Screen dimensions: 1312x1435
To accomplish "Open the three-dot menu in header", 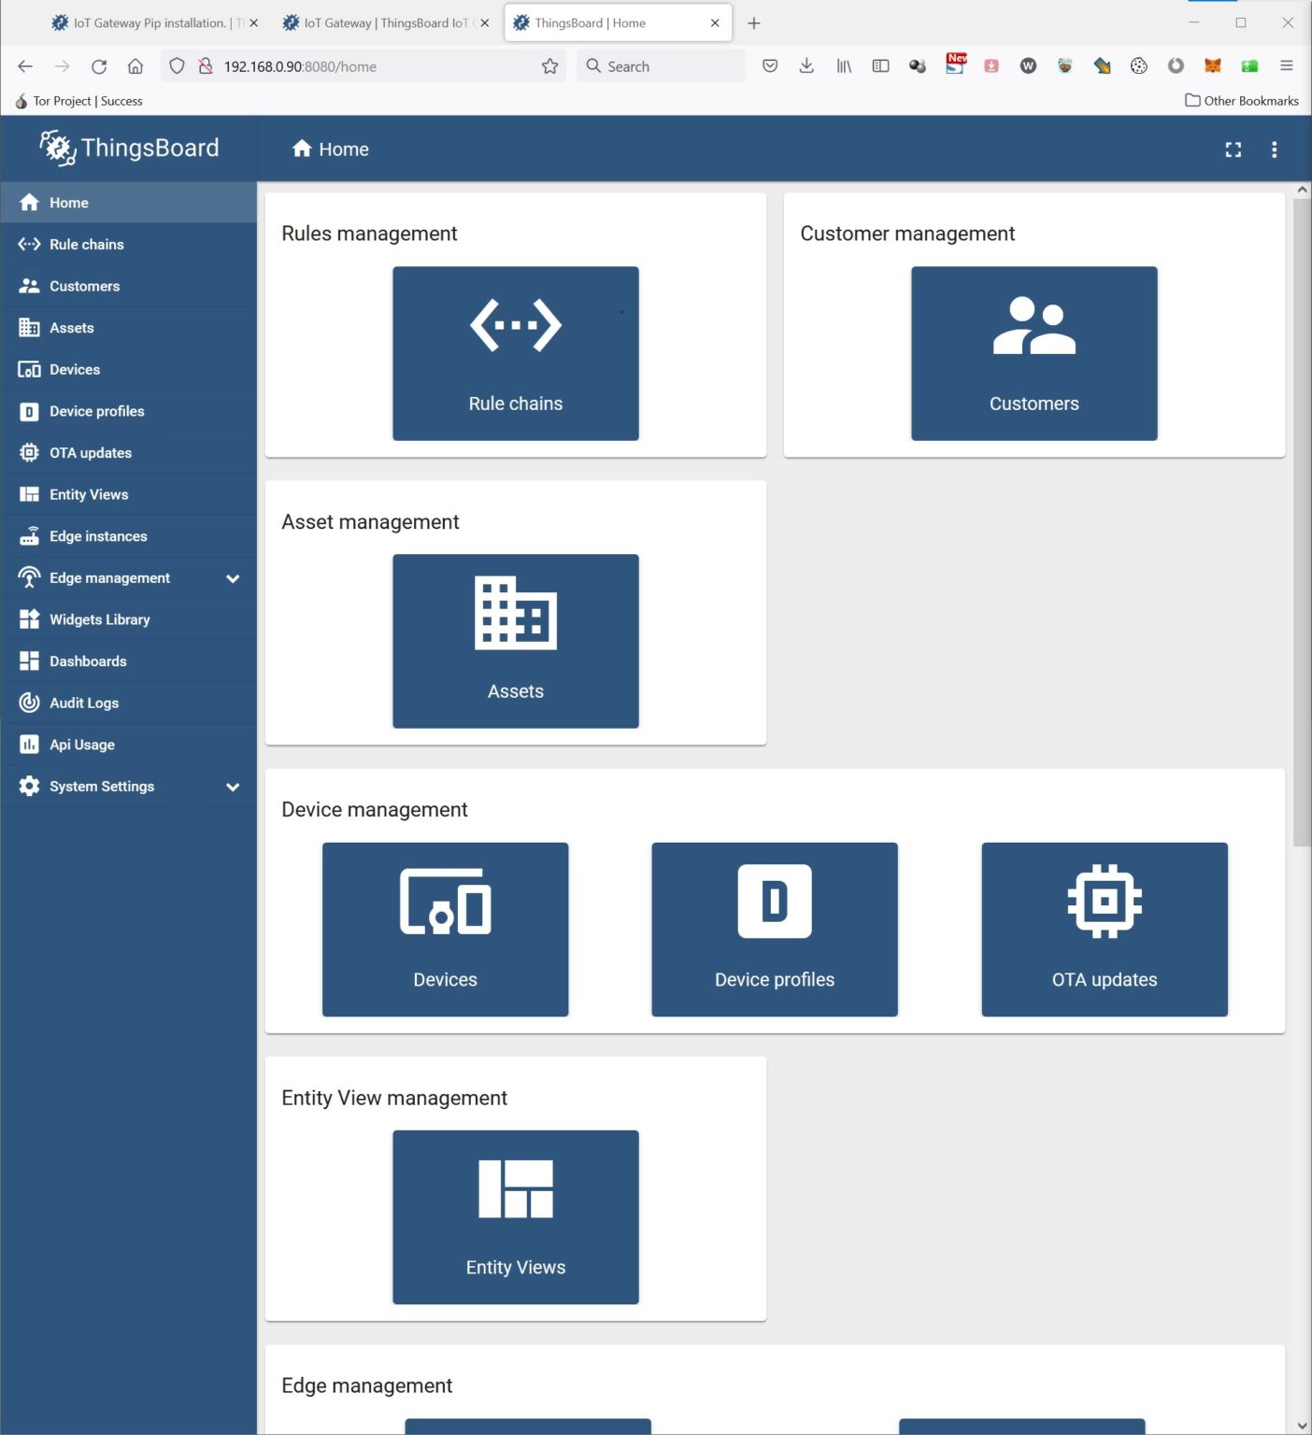I will 1274,149.
